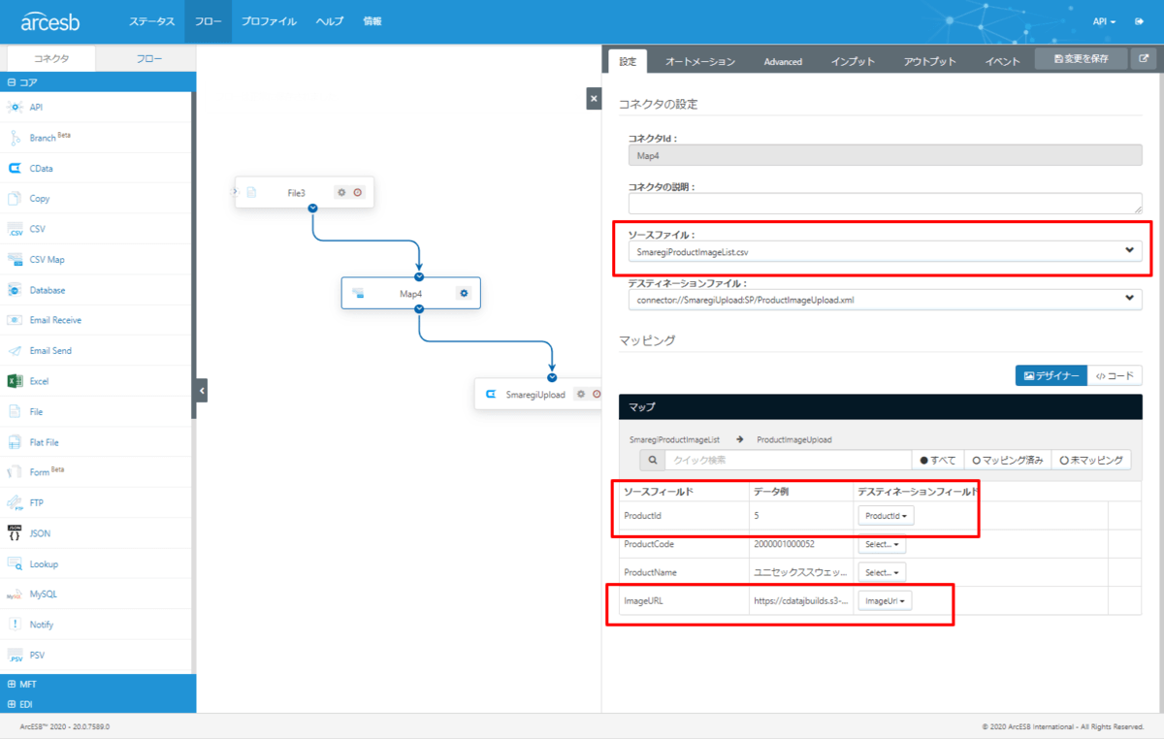This screenshot has height=739, width=1164.
Task: Select the コネクタ sidebar tab
Action: 51,58
